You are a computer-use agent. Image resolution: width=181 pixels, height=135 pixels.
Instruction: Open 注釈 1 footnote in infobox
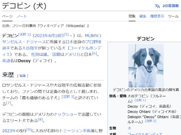click(x=140, y=100)
